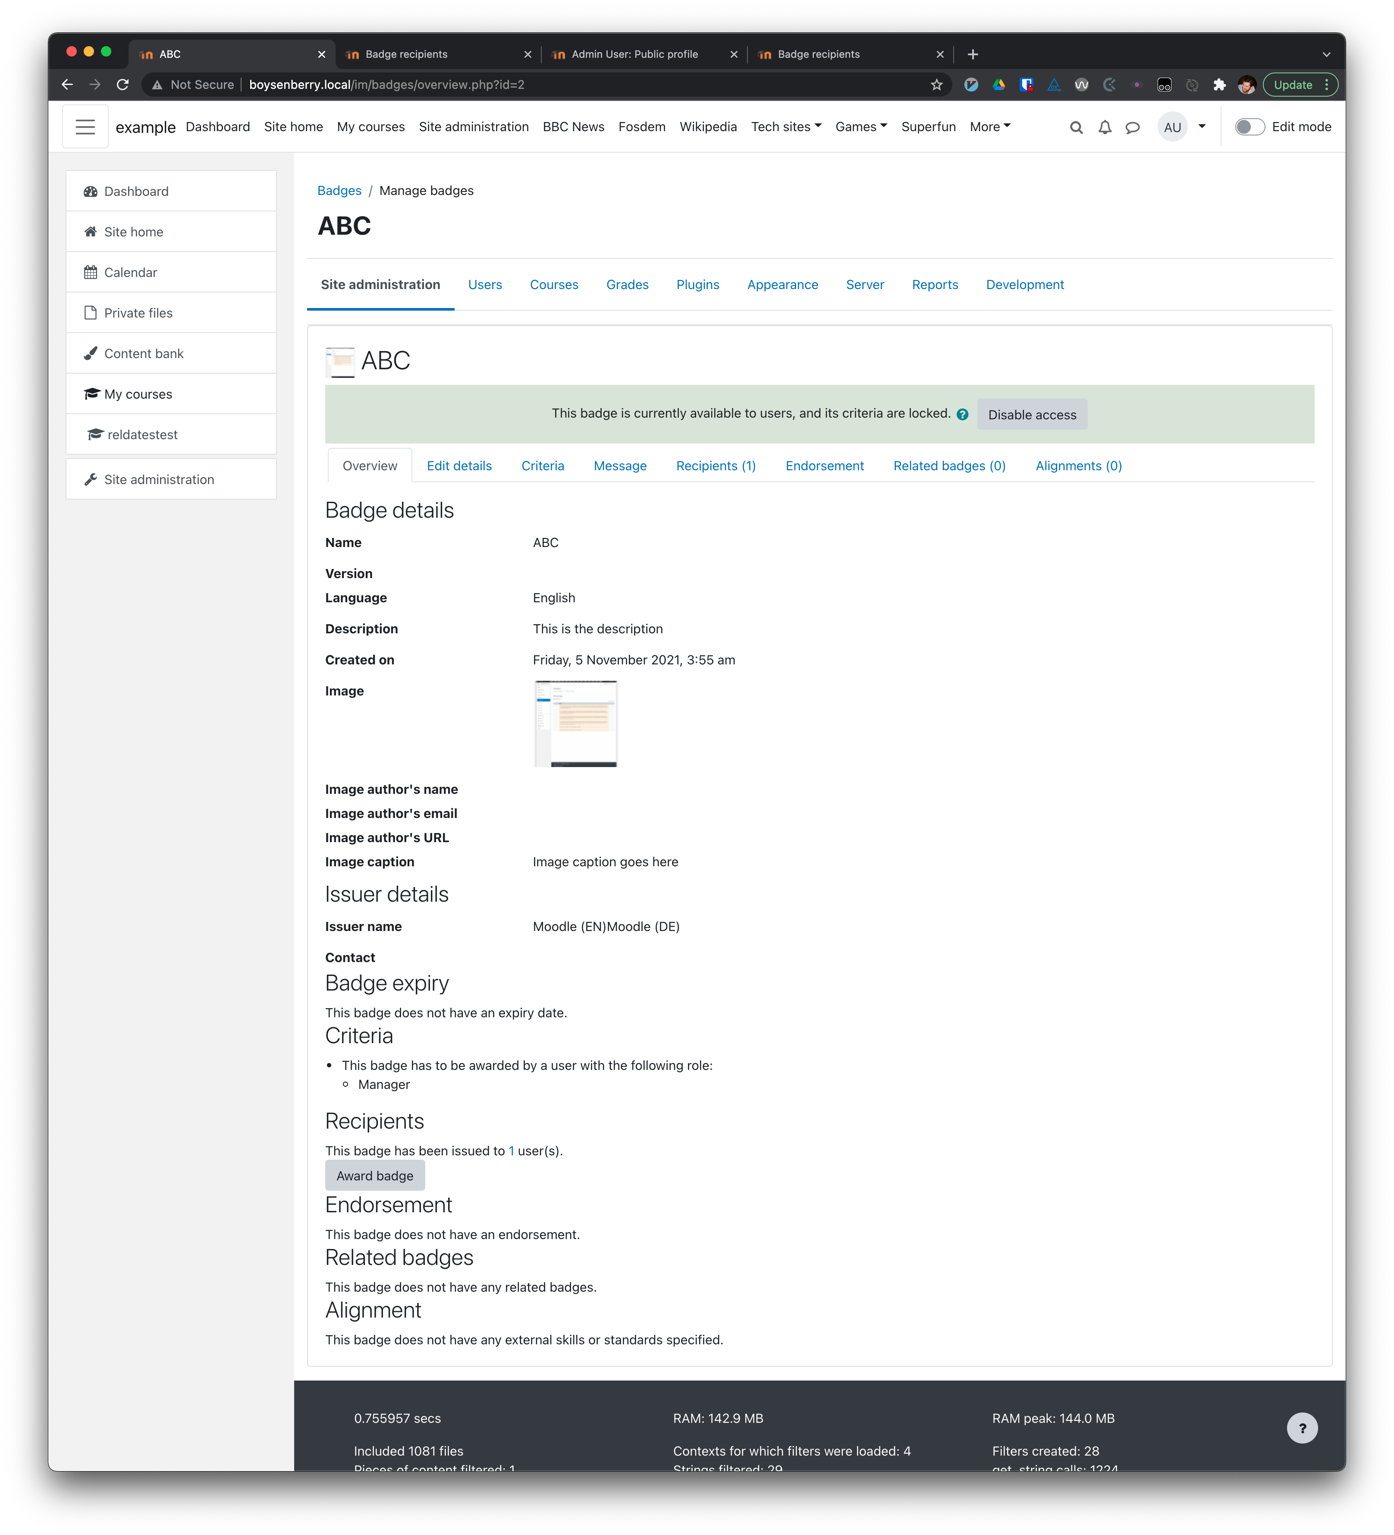1394x1535 pixels.
Task: Switch to the Edit details tab
Action: [459, 465]
